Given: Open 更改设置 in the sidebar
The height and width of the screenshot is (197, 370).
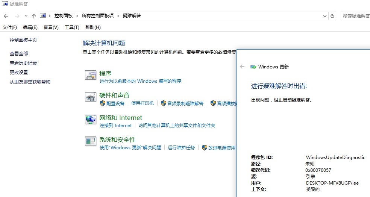Looking at the screenshot, I should click(19, 73).
